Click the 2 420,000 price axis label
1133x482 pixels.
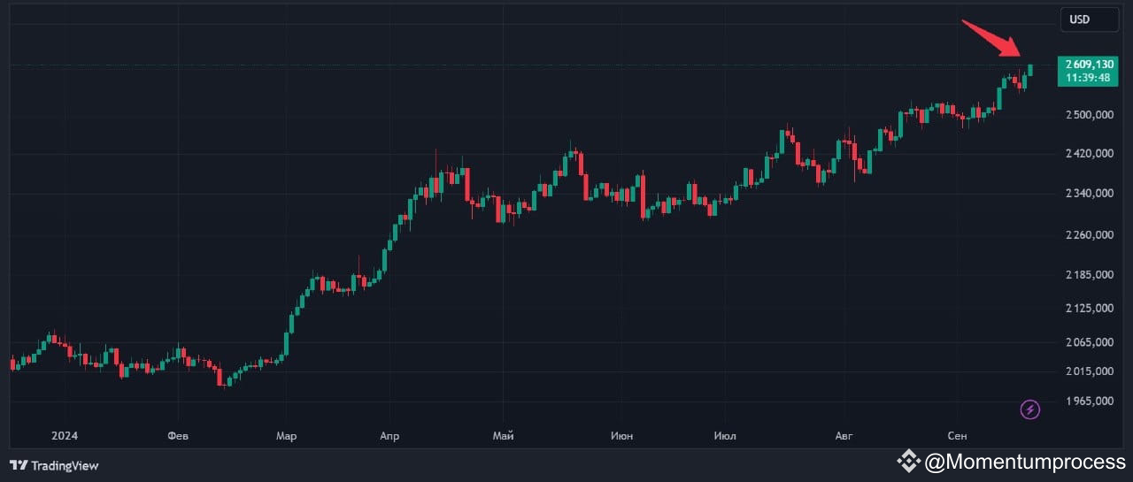[x=1089, y=154]
